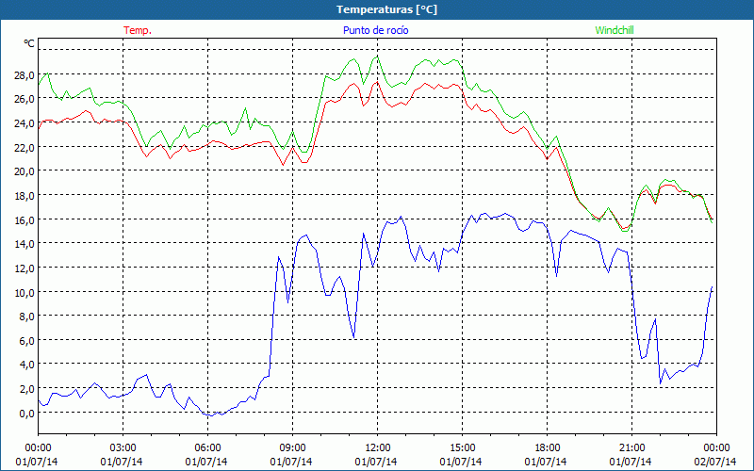
Task: Click the 21:00 time axis label
Action: pos(631,448)
